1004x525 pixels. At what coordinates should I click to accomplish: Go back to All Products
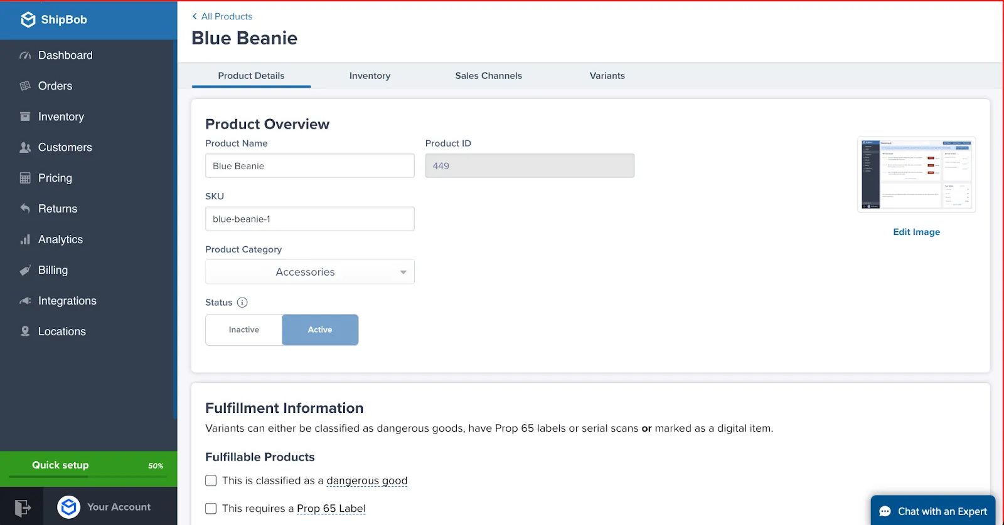tap(222, 16)
